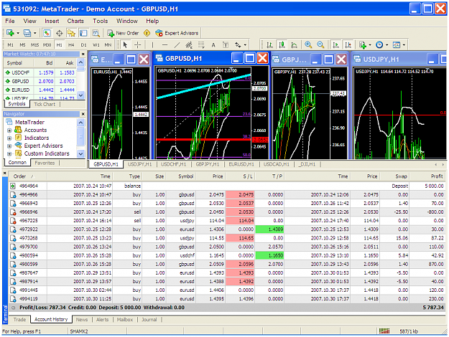Select the M1 timeframe
The height and width of the screenshot is (337, 449).
10,45
